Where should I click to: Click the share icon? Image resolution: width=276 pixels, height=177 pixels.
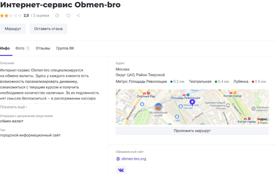pyautogui.click(x=79, y=15)
